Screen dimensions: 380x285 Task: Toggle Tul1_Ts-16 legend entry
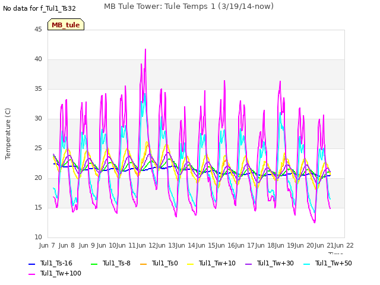[50, 264]
